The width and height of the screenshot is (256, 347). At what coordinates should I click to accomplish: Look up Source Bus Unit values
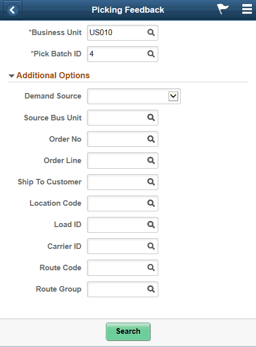pyautogui.click(x=151, y=117)
